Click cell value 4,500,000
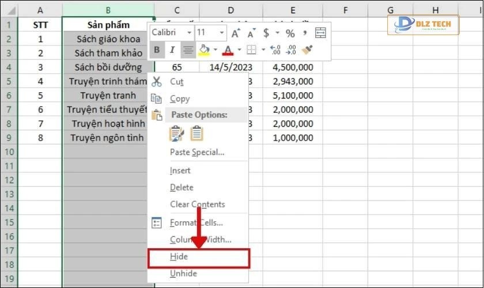This screenshot has height=288, width=484. coord(293,67)
